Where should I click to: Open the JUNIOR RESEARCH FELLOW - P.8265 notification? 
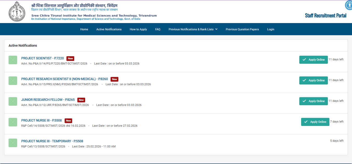(x=48, y=99)
